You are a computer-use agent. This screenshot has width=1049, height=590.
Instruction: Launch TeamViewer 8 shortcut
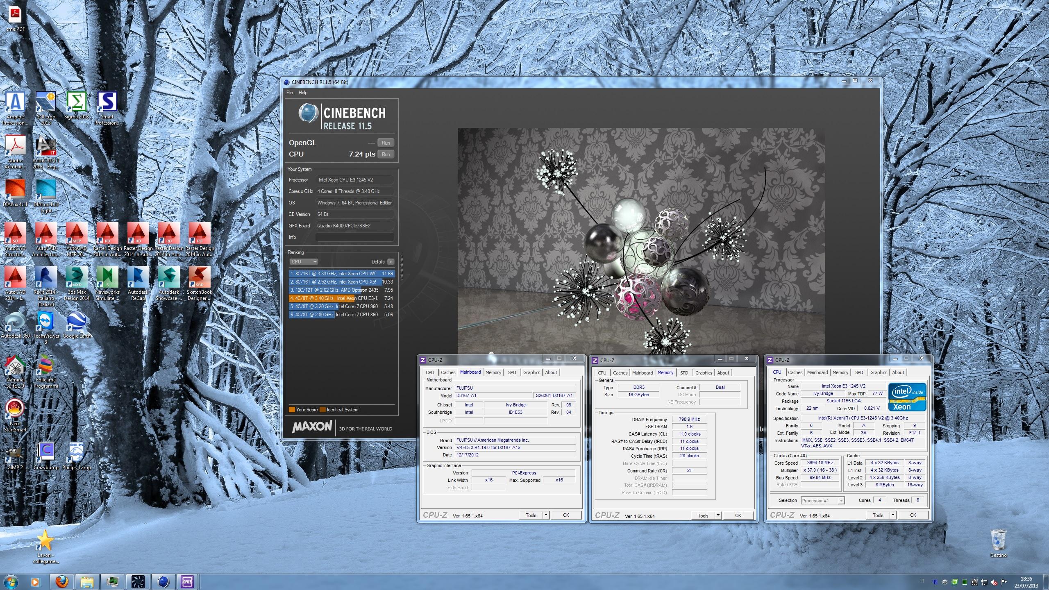click(46, 328)
